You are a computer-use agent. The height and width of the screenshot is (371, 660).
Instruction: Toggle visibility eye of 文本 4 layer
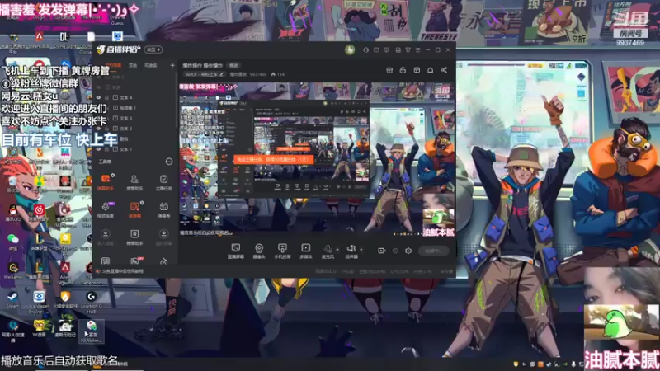coord(98,97)
